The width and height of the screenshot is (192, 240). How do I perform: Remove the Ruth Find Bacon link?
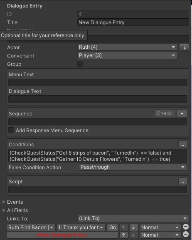point(186,227)
